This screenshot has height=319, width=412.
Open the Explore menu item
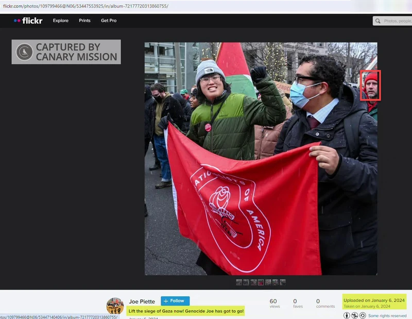coord(61,21)
